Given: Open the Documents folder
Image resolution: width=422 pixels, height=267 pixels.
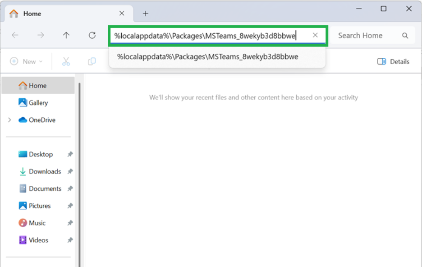Looking at the screenshot, I should [40, 189].
